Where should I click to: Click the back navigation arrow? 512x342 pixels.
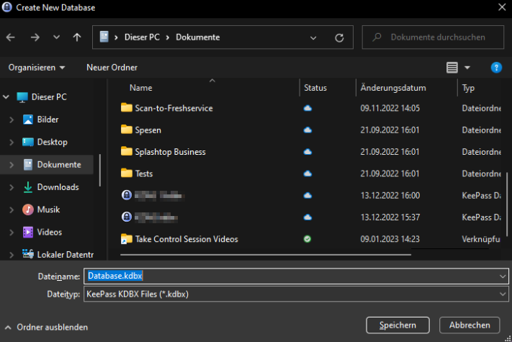pos(11,37)
